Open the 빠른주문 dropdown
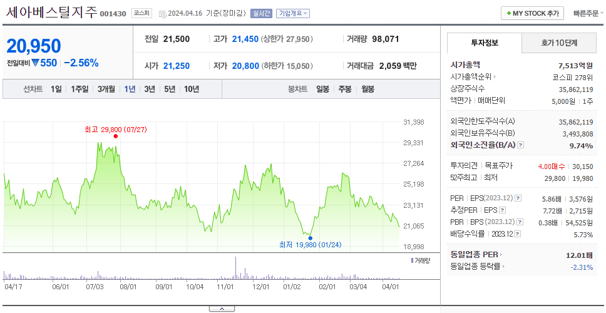This screenshot has width=606, height=313. [588, 14]
